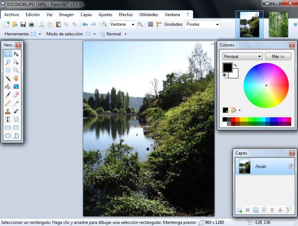The height and width of the screenshot is (226, 298).
Task: Open the Capas menu
Action: [x=86, y=15]
